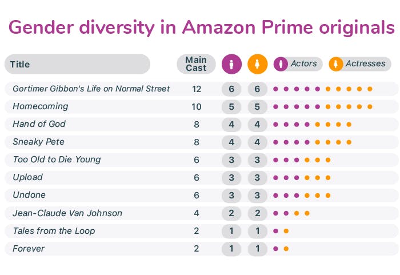Click the purple Actors legend icon
400x275 pixels.
[281, 64]
